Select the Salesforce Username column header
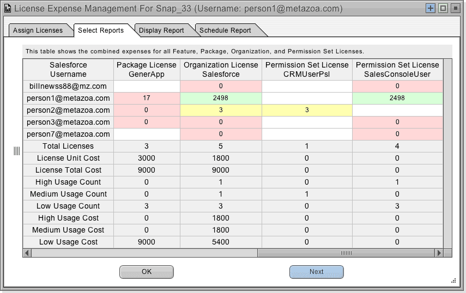The height and width of the screenshot is (293, 466). (68, 70)
